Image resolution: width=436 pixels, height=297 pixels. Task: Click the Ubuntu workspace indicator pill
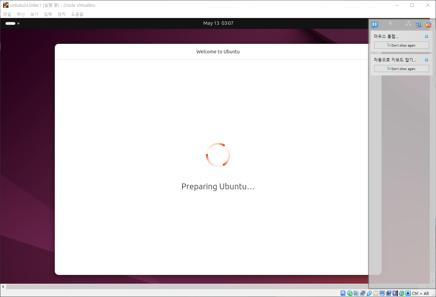point(10,23)
